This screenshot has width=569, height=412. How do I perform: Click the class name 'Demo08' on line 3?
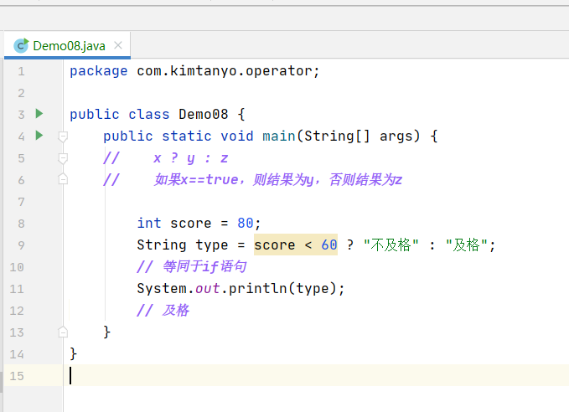(x=203, y=115)
